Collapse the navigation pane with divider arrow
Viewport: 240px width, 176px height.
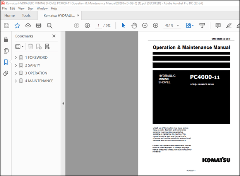[x=63, y=103]
